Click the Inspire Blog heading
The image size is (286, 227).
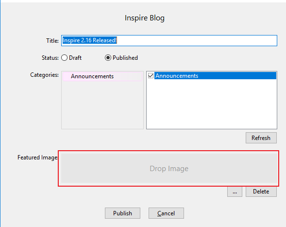pos(145,18)
